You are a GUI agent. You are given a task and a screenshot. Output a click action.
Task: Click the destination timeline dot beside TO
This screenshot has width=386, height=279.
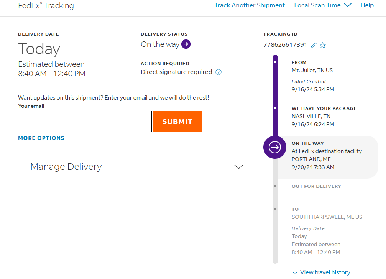275,209
